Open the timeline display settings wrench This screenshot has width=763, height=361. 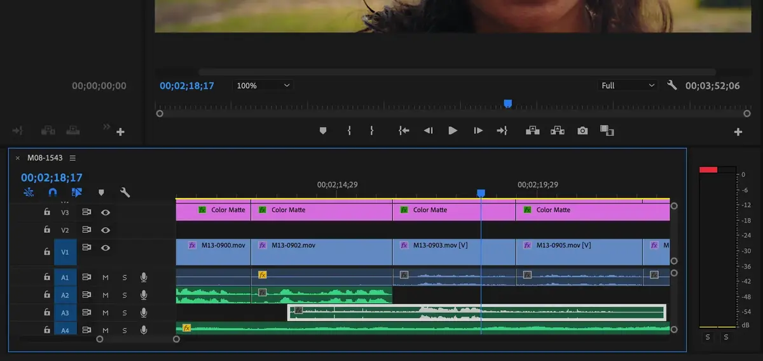point(125,192)
